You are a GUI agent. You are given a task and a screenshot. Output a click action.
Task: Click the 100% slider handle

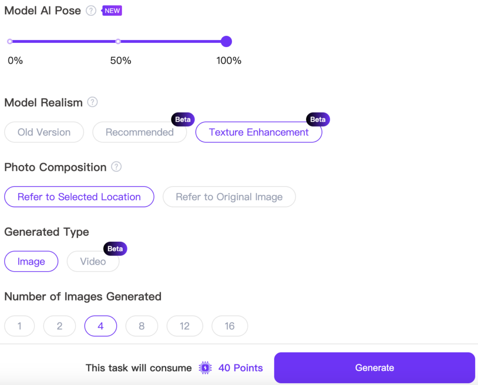(x=226, y=42)
